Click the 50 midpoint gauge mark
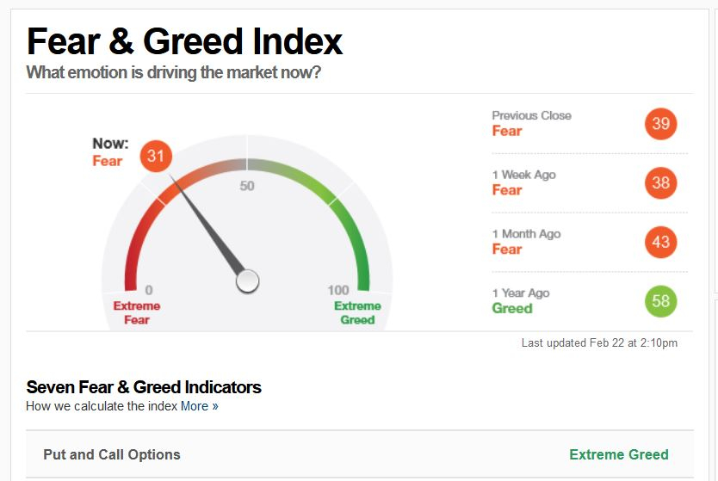Screen dimensions: 718x481 click(247, 186)
